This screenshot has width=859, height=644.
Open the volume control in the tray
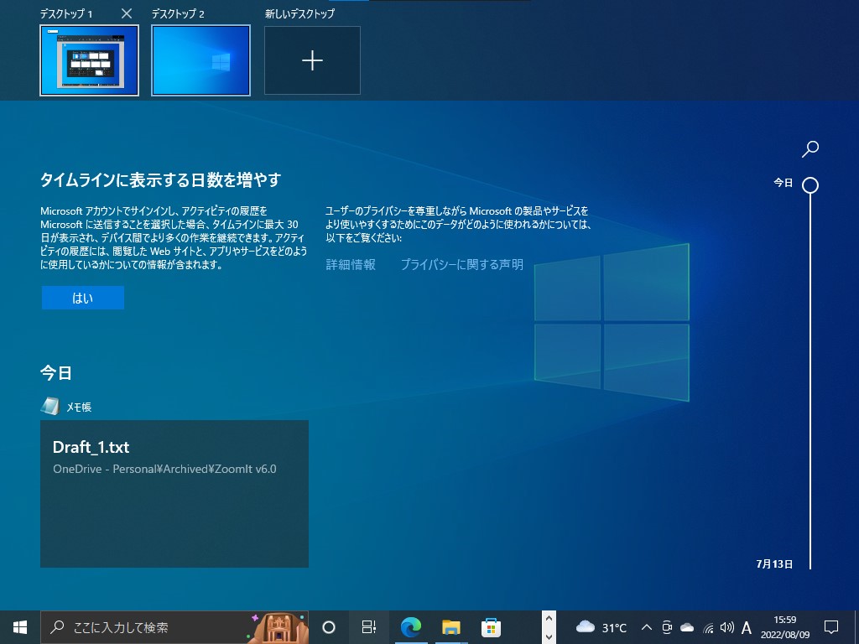point(725,626)
